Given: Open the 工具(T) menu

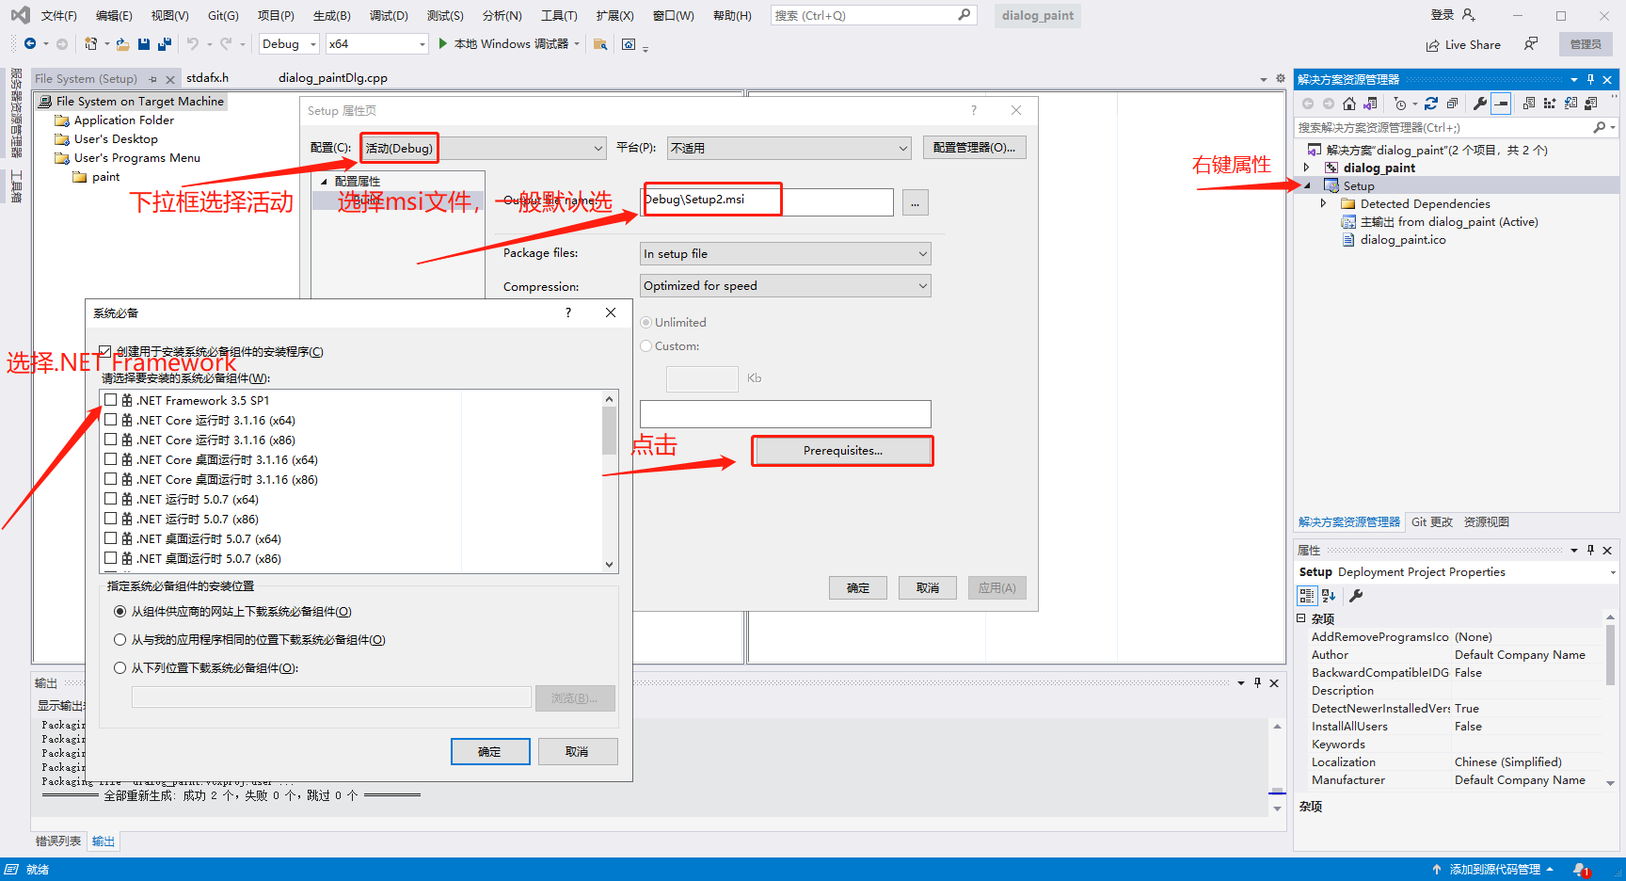Looking at the screenshot, I should [x=559, y=16].
